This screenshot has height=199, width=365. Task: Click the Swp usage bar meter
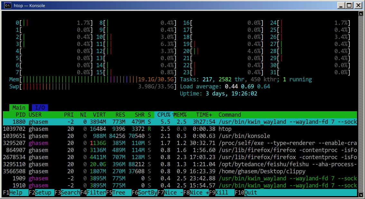click(93, 86)
